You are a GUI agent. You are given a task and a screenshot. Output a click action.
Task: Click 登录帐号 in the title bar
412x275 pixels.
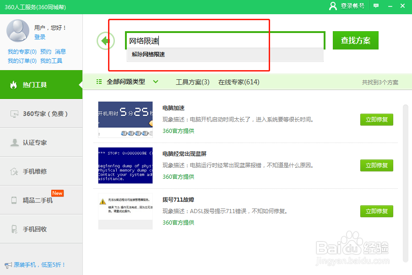[x=352, y=6]
